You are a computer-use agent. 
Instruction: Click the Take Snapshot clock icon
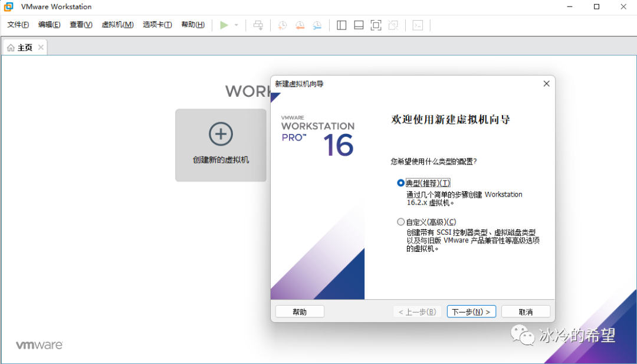(282, 25)
